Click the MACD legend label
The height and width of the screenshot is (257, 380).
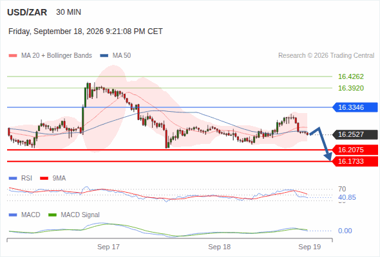[31, 215]
